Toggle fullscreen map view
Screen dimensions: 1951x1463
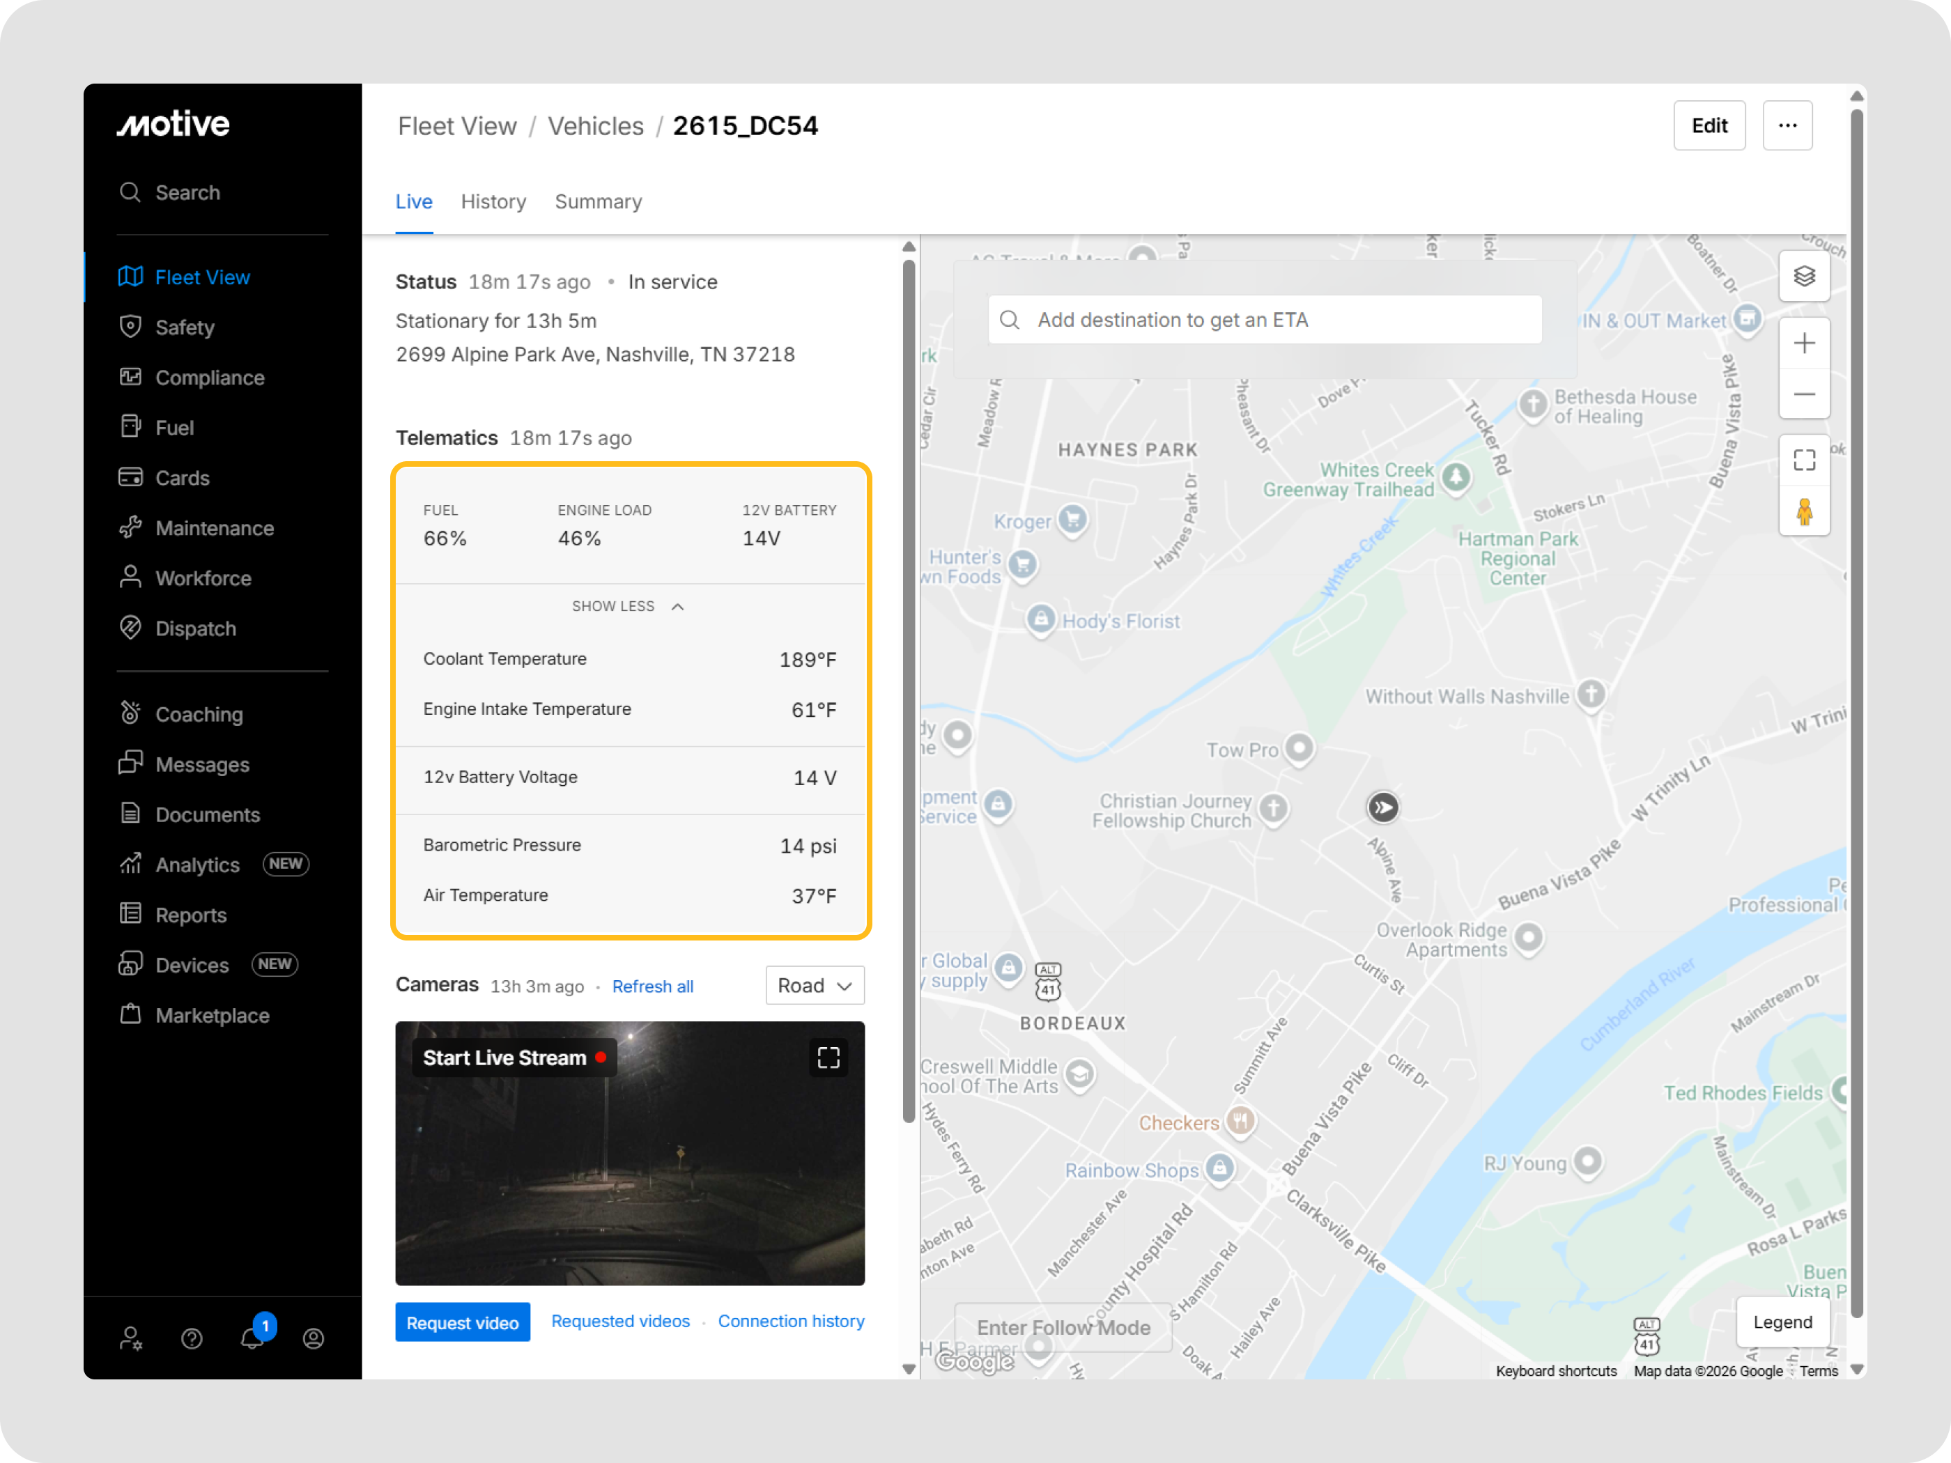coord(1804,459)
